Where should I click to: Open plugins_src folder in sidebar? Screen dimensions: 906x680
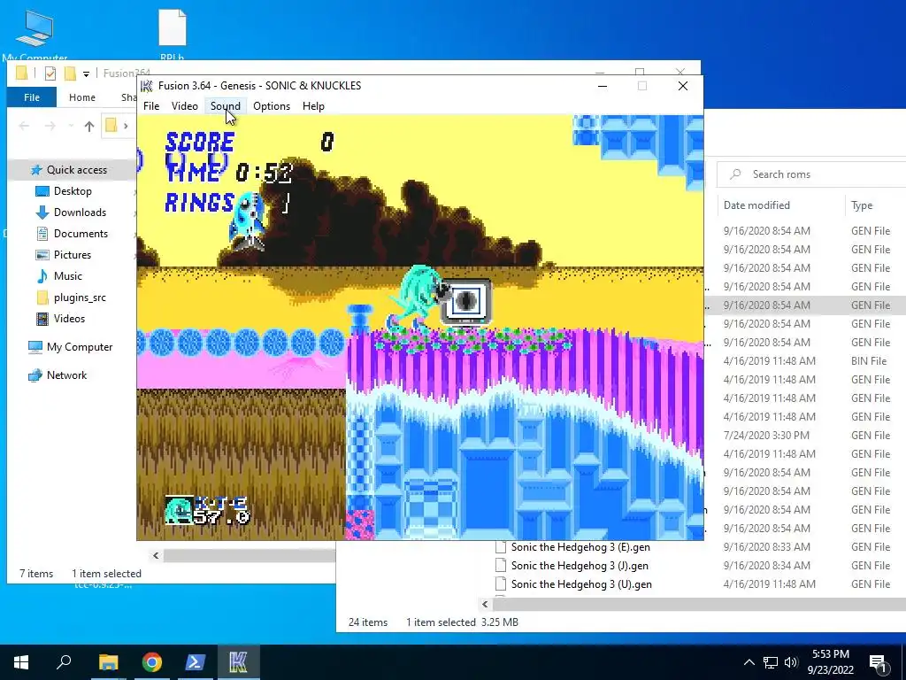pos(80,297)
